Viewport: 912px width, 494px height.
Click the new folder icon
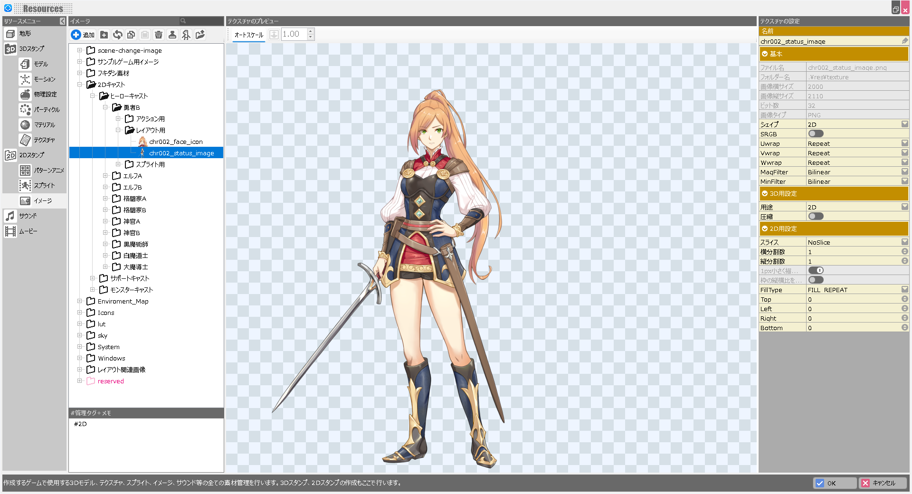coord(104,35)
